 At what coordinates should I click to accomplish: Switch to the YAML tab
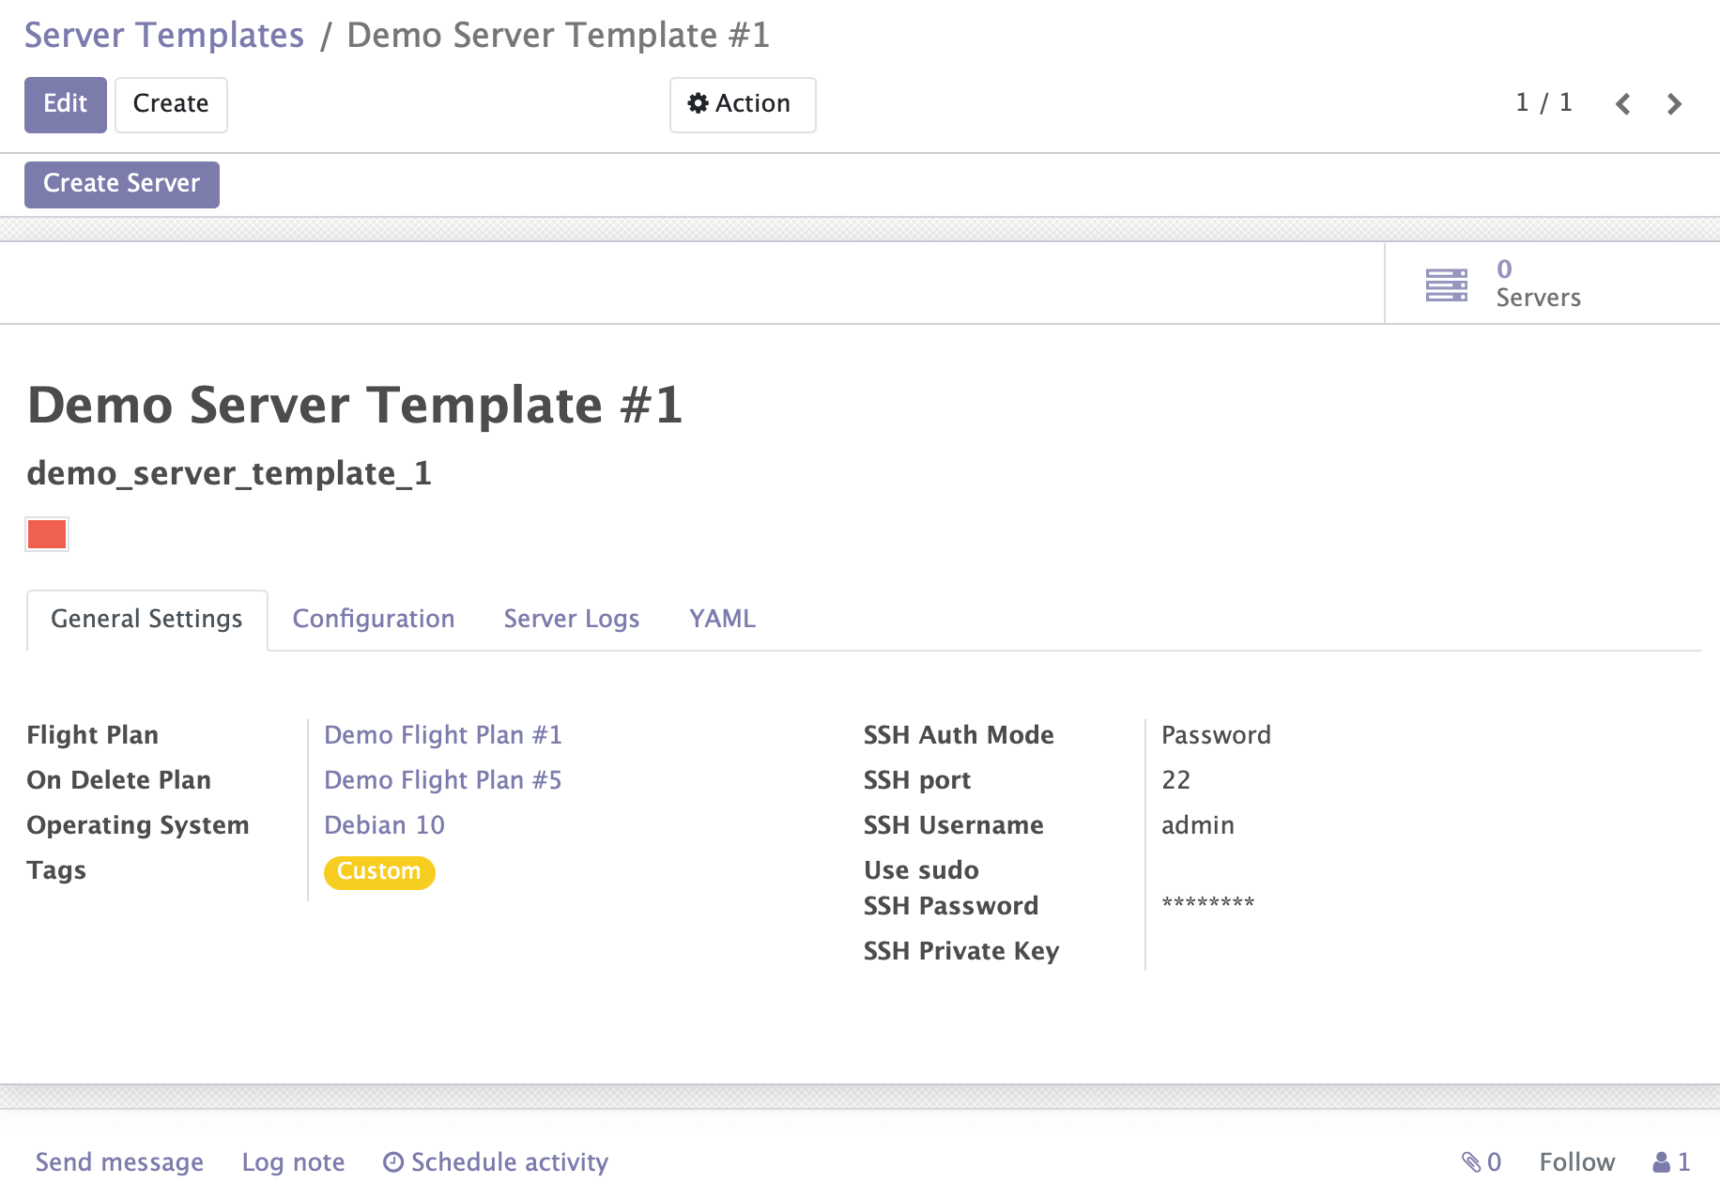tap(722, 620)
